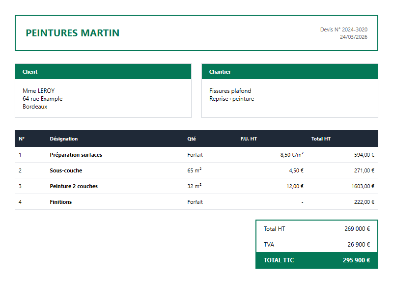This screenshot has width=393, height=308.
Task: Click the PEINTURES MARTIN company title
Action: click(x=72, y=33)
